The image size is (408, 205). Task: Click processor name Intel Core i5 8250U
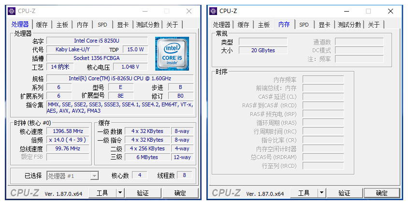coord(97,41)
